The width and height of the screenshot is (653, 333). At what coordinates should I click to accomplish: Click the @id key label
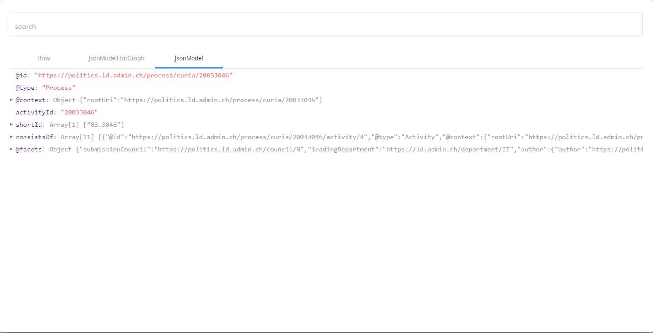coord(22,75)
